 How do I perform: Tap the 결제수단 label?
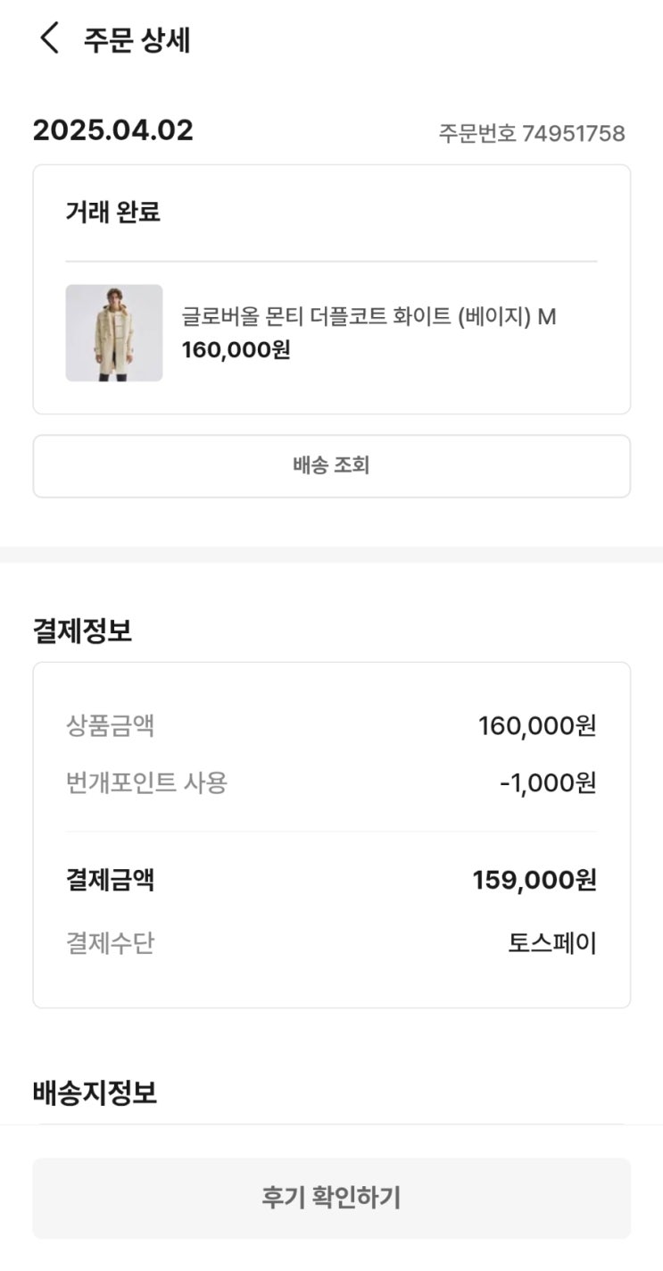pos(110,943)
